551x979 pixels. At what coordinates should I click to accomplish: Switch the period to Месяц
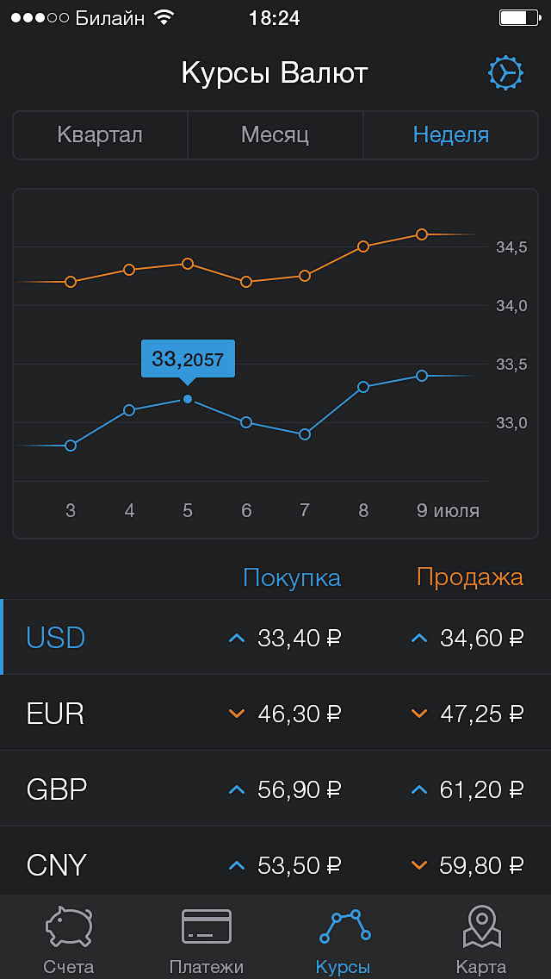point(275,135)
